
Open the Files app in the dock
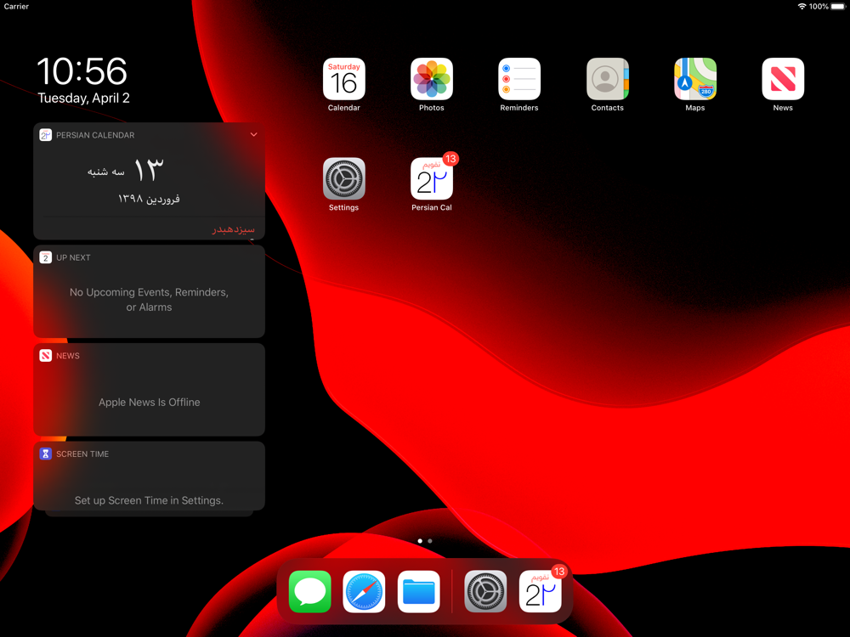coord(418,591)
